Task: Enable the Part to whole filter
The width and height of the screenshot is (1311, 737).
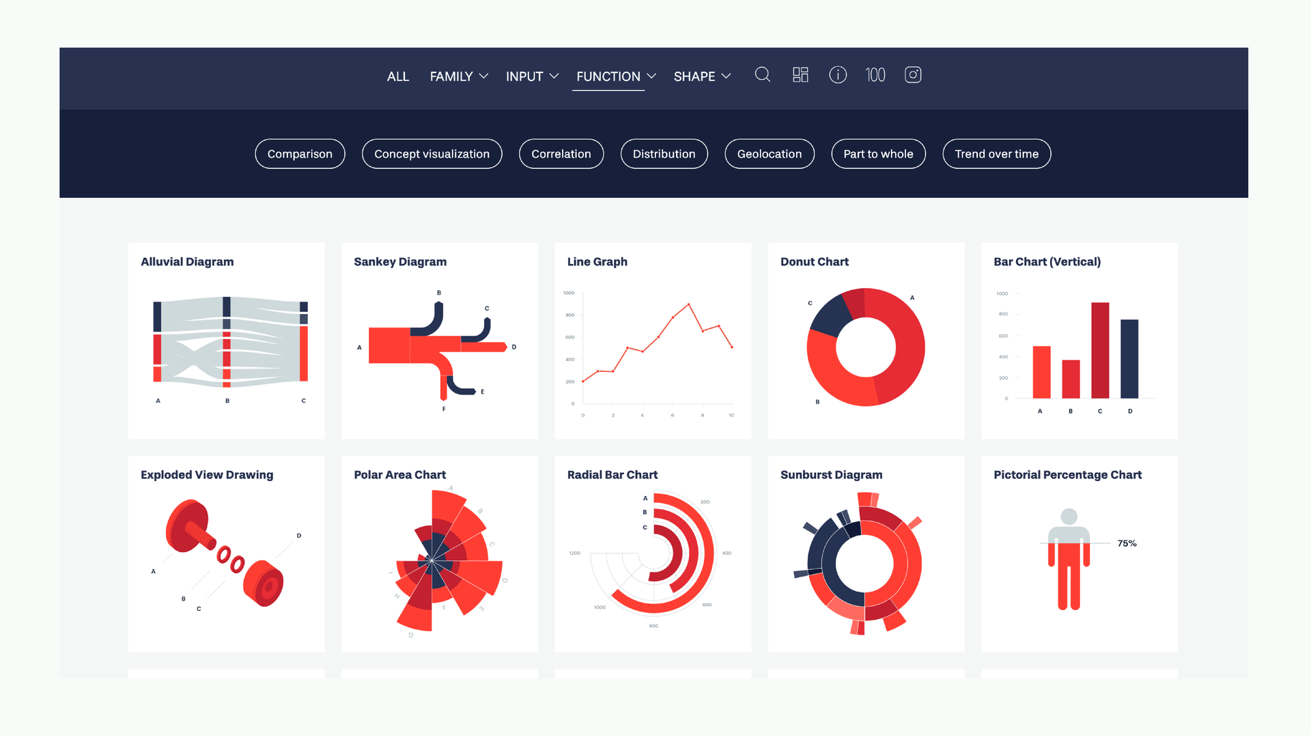Action: pos(878,154)
